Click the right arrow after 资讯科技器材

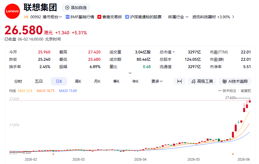(x=233, y=17)
